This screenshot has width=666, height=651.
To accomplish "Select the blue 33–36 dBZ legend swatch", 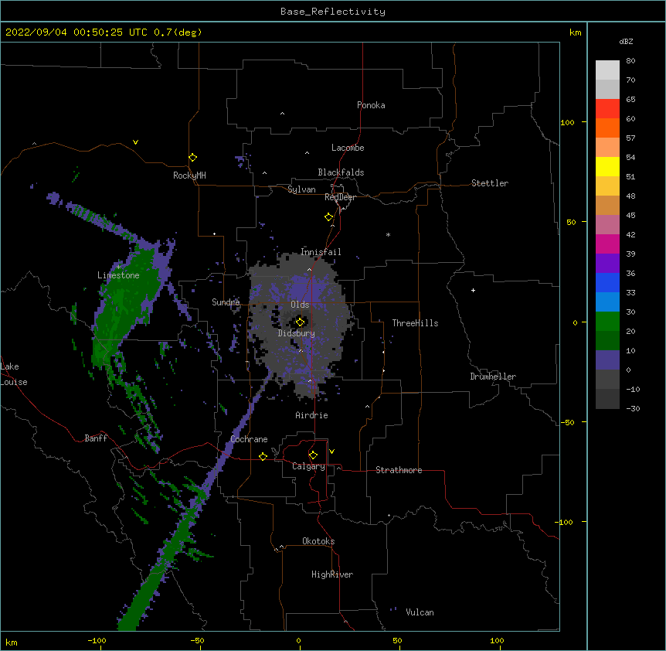I will click(607, 283).
